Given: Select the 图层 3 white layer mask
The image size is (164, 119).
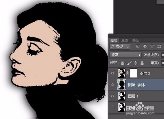Looking at the screenshot, I should [x=133, y=73].
